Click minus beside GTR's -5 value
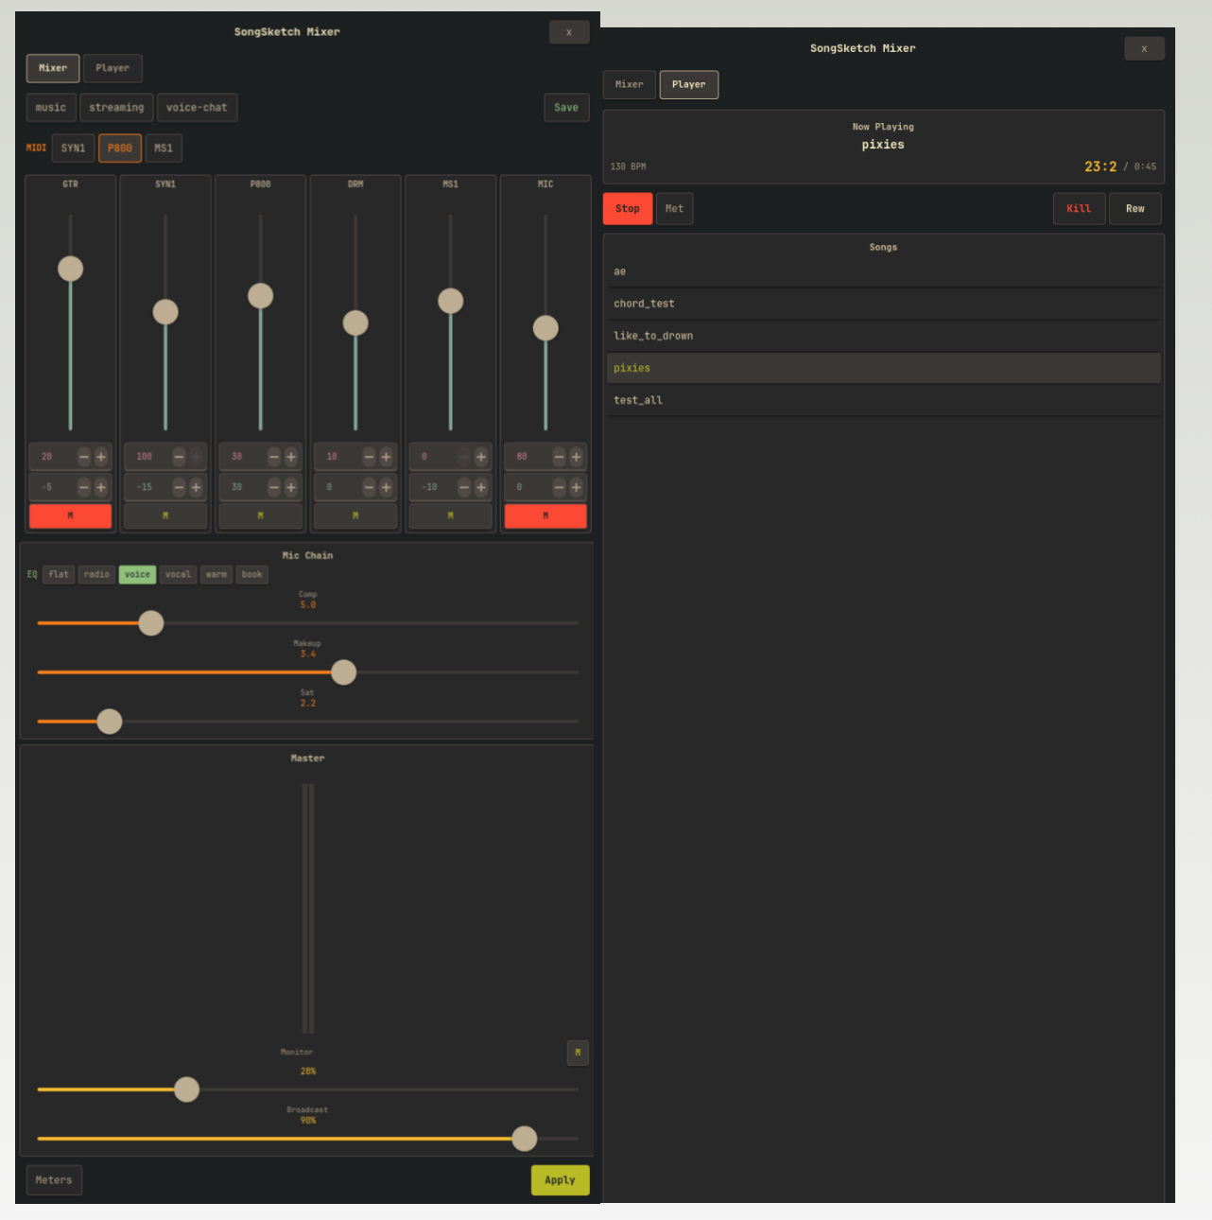Viewport: 1212px width, 1220px height. tap(84, 487)
